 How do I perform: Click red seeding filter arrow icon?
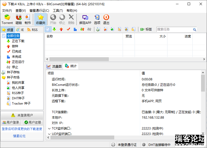(61, 29)
